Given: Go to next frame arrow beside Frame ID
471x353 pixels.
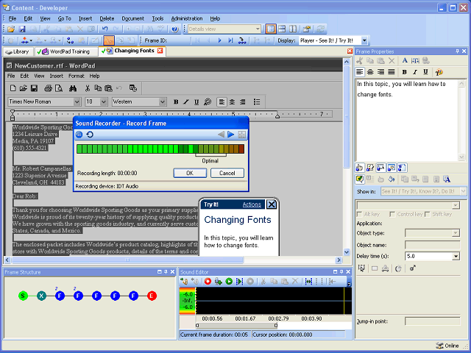Looking at the screenshot, I should click(219, 40).
